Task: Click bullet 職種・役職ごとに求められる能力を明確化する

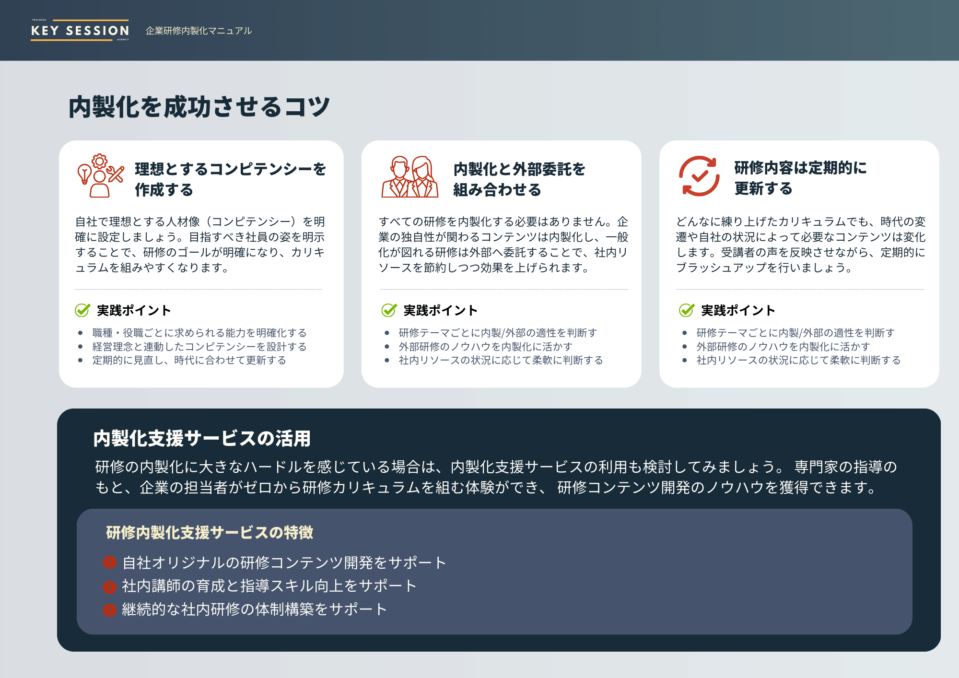Action: point(199,333)
